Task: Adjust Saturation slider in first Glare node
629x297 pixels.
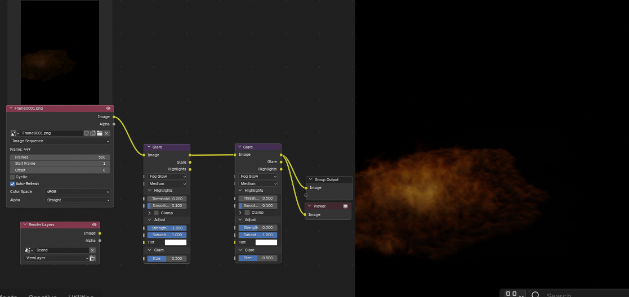Action: point(167,235)
